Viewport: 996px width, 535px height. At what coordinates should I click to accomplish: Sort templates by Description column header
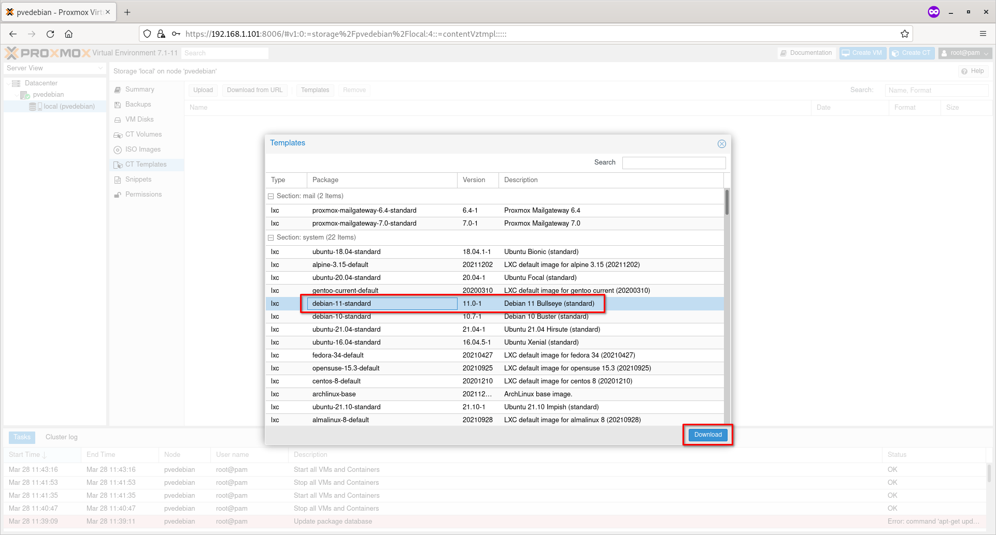click(611, 180)
